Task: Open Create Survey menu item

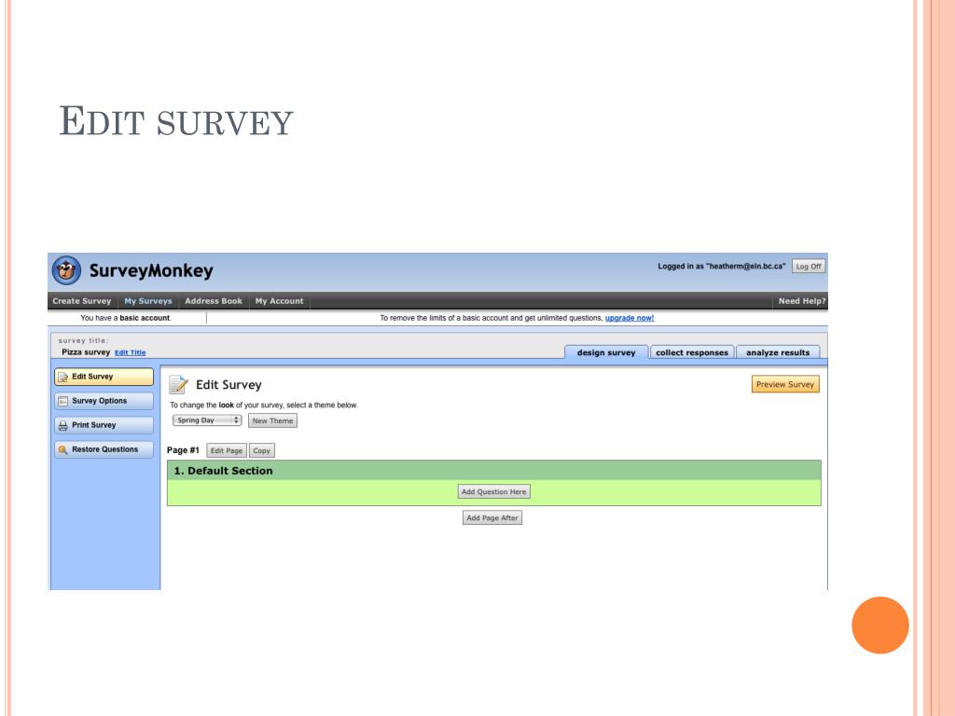Action: [x=82, y=301]
